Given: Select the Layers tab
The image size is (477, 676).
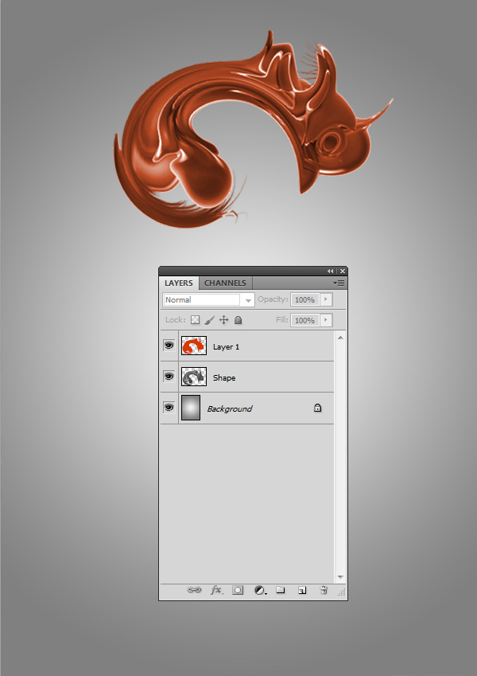Looking at the screenshot, I should point(179,283).
